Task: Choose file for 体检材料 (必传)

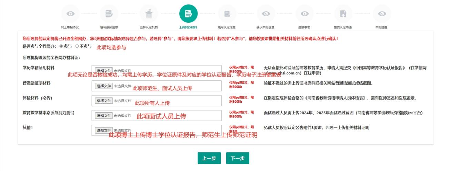Action: pos(104,101)
